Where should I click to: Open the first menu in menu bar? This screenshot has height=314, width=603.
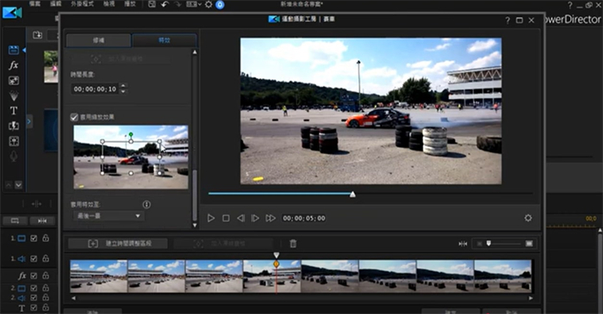[34, 3]
